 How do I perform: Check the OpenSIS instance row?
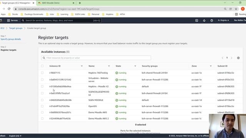[42, 106]
